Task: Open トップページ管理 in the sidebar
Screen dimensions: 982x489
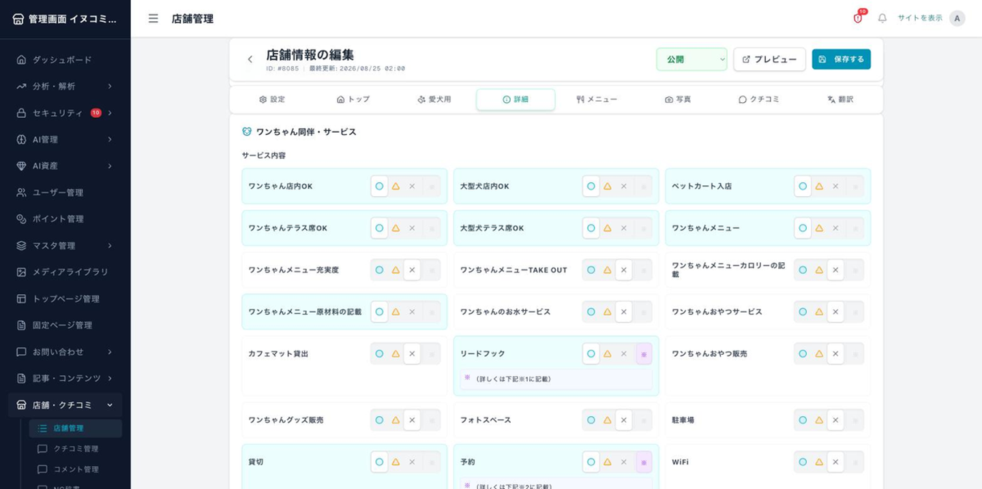Action: coord(65,298)
